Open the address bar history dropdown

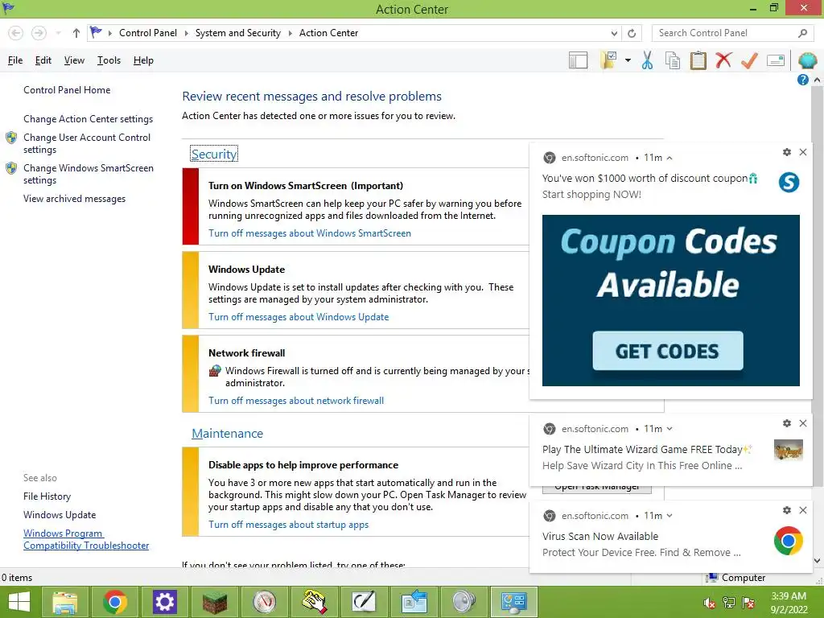tap(614, 33)
